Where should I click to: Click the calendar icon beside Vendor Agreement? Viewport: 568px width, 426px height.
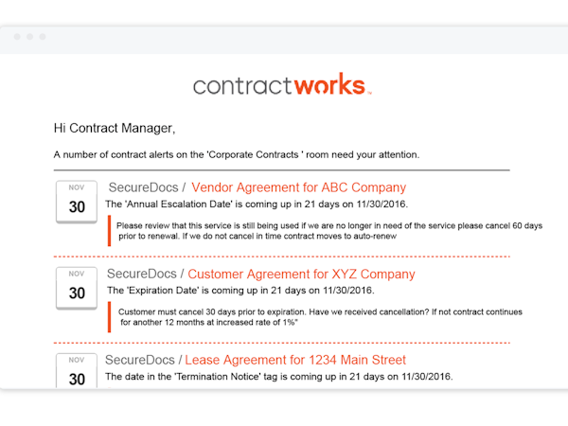(77, 202)
